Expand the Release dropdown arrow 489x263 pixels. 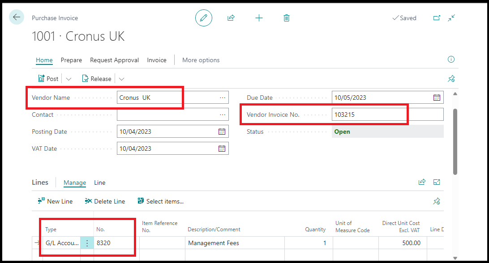[x=121, y=79]
